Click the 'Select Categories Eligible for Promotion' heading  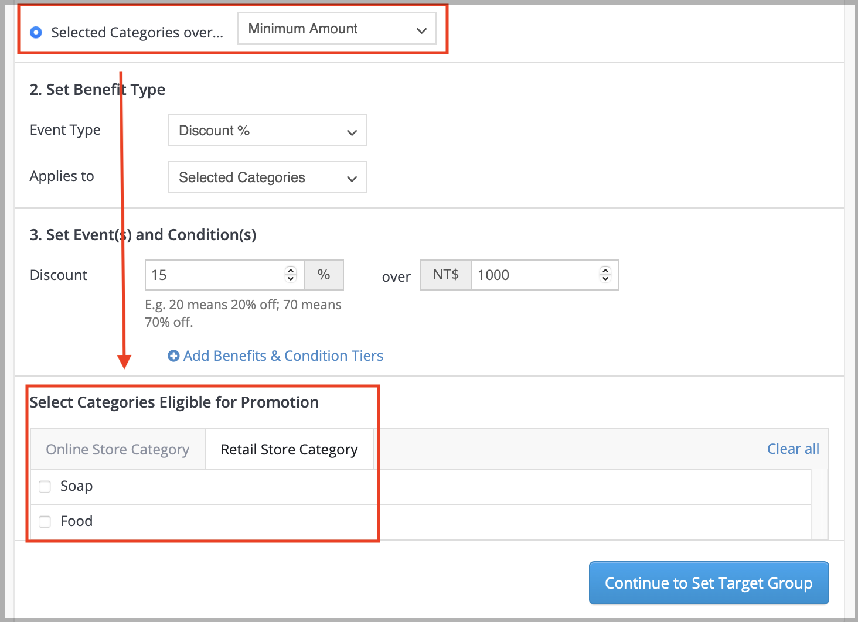174,402
